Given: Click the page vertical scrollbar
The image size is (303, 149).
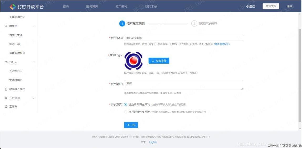Looking at the screenshot, I should tap(300, 75).
